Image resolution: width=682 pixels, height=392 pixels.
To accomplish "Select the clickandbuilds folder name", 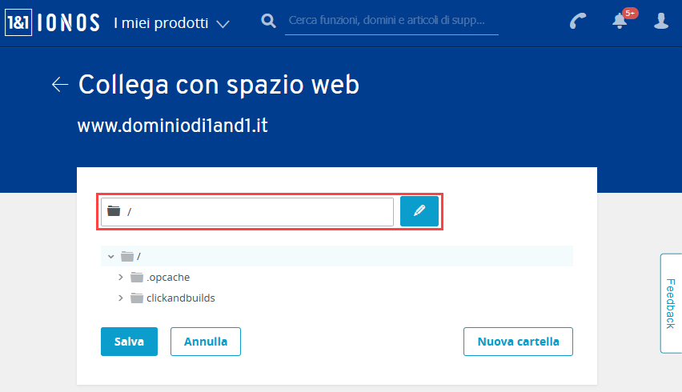I will 180,298.
